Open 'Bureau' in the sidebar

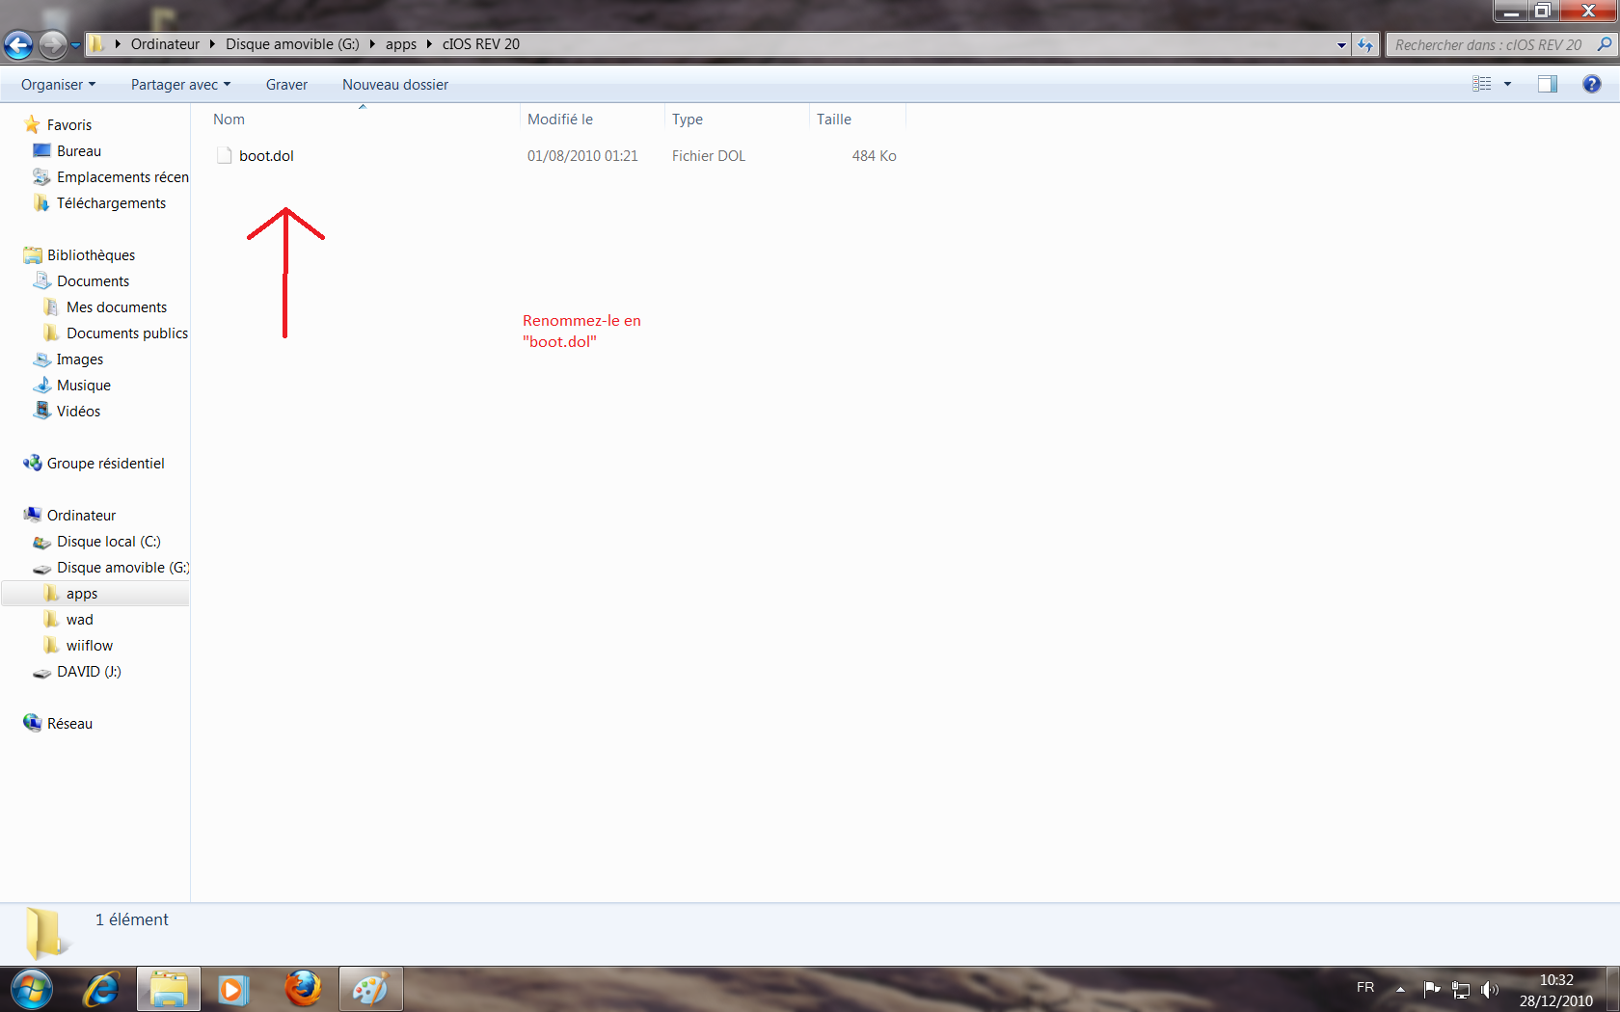(x=79, y=151)
